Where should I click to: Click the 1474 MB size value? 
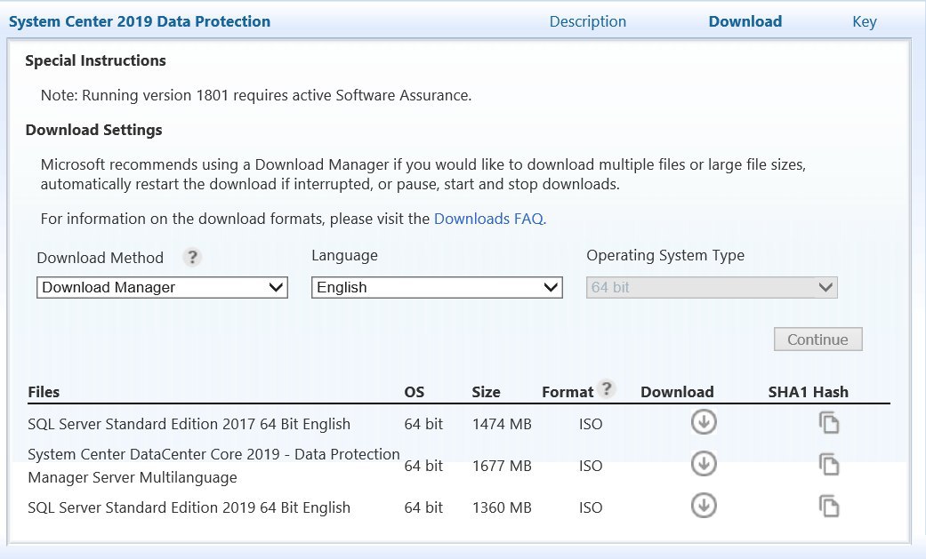click(x=502, y=425)
